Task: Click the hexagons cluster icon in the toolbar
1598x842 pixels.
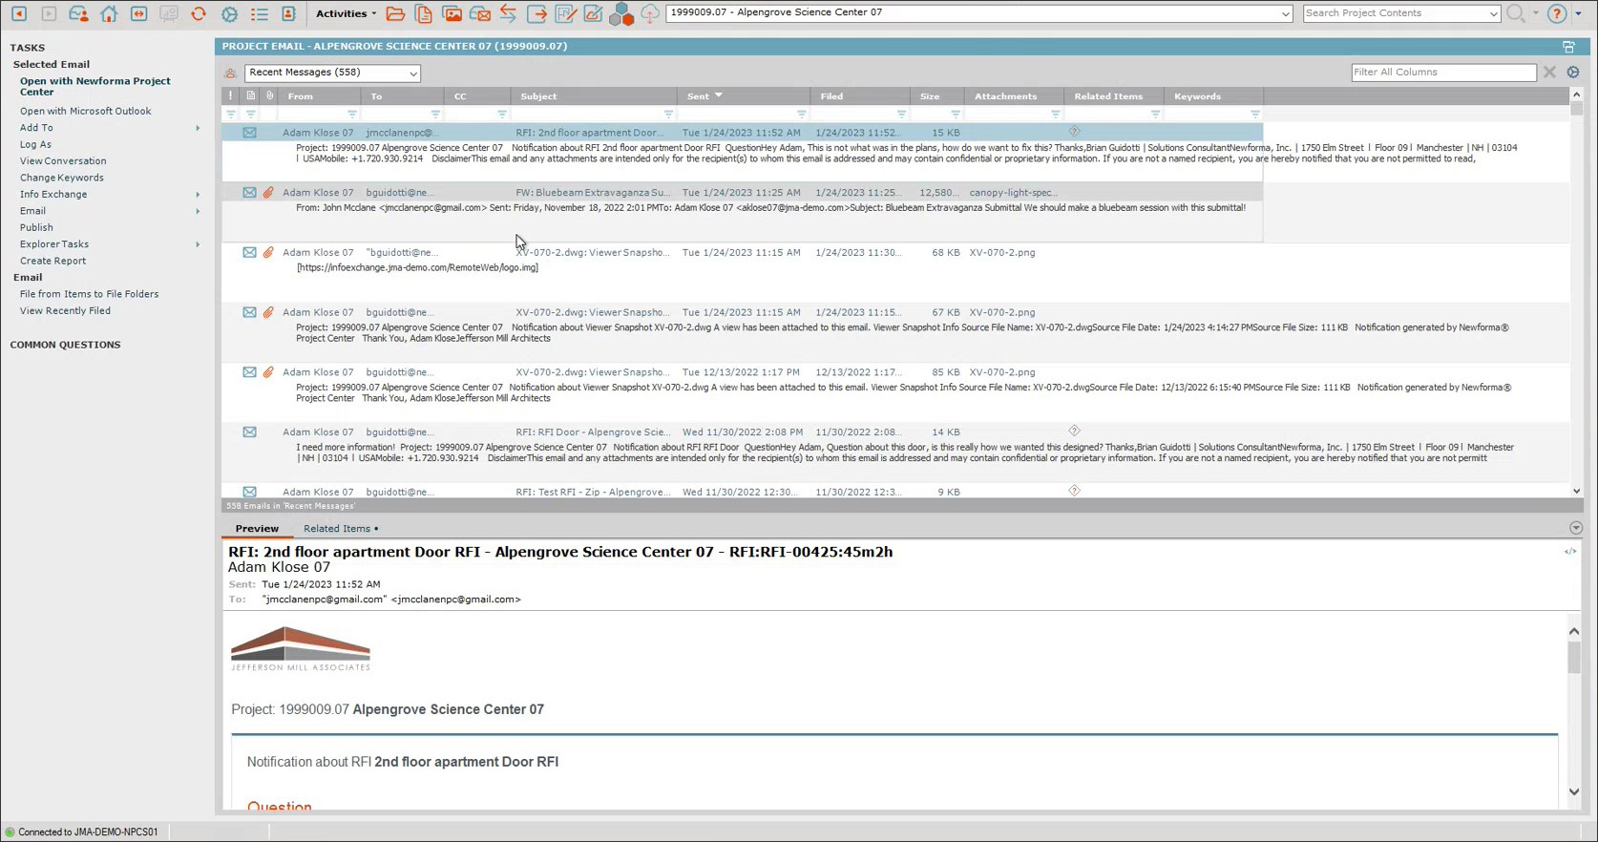Action: [x=621, y=13]
